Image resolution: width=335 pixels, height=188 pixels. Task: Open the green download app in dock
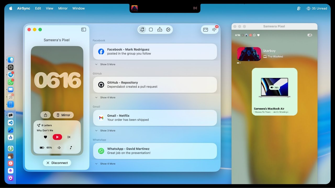(x=10, y=148)
